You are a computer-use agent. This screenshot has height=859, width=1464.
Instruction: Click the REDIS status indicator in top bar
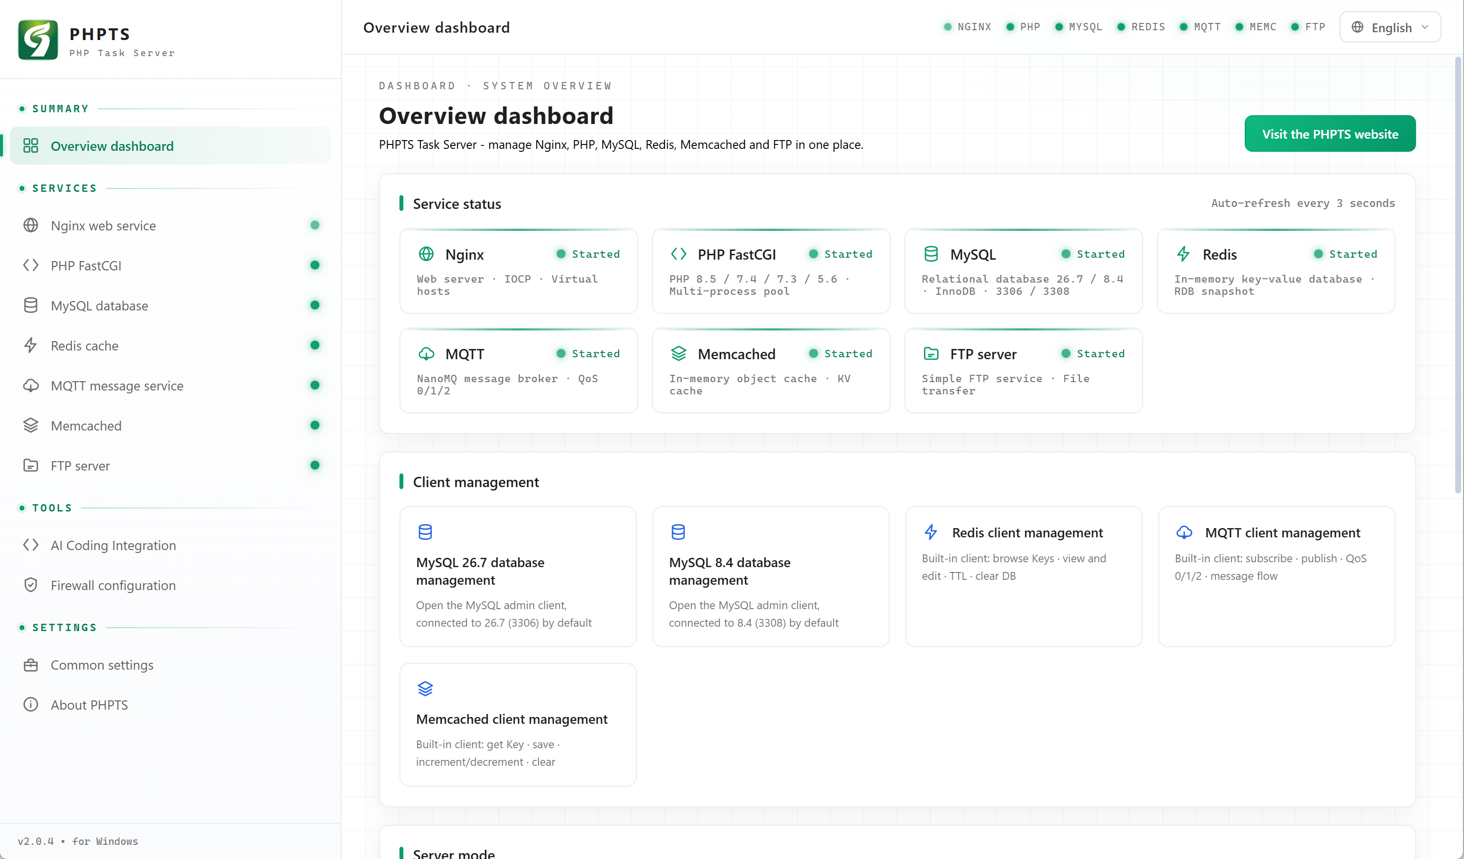(1141, 27)
